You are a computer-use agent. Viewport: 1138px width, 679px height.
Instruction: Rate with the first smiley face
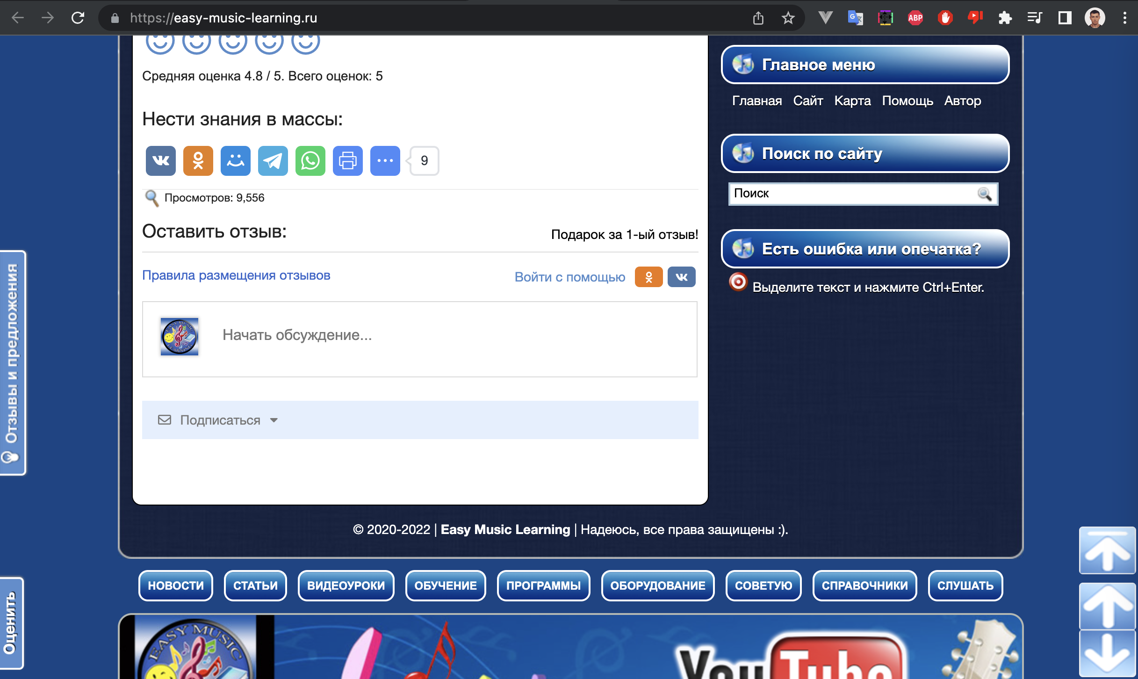(160, 43)
